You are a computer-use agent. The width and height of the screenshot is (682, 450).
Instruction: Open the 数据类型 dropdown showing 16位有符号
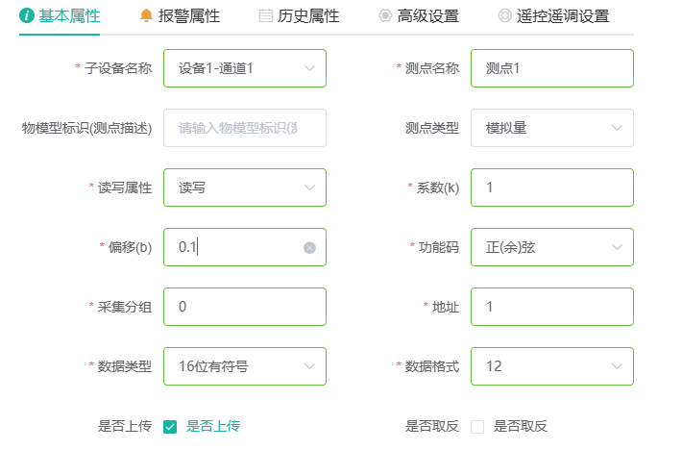coord(245,366)
